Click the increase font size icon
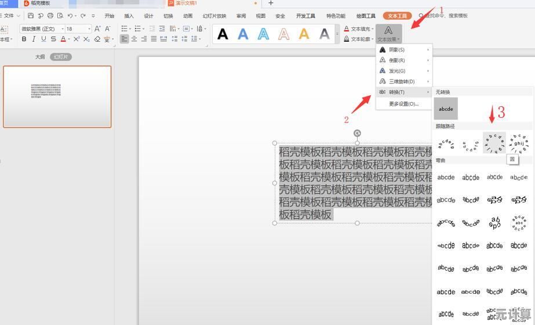Screen dimensions: 535x325 click(97, 28)
